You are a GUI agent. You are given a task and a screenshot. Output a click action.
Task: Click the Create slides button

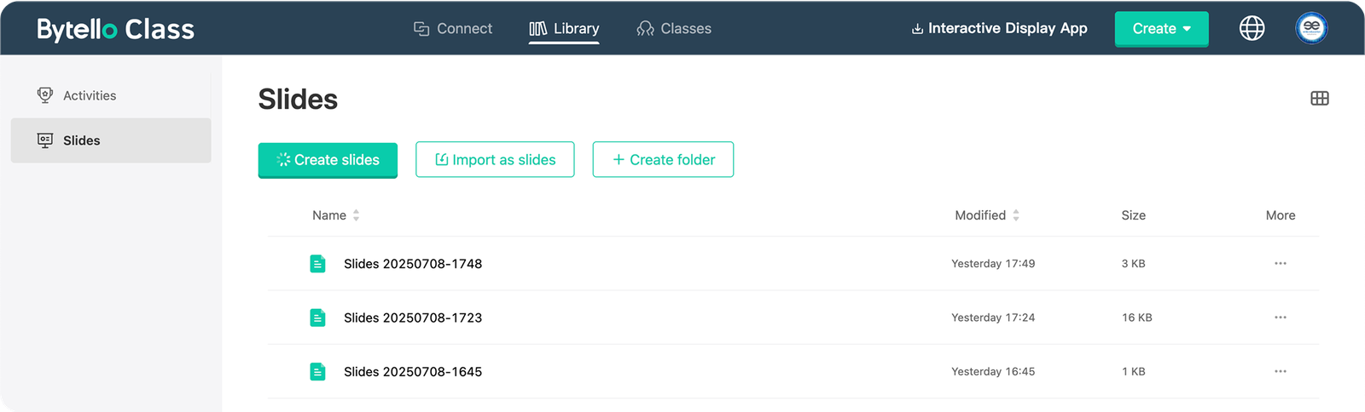pyautogui.click(x=328, y=160)
